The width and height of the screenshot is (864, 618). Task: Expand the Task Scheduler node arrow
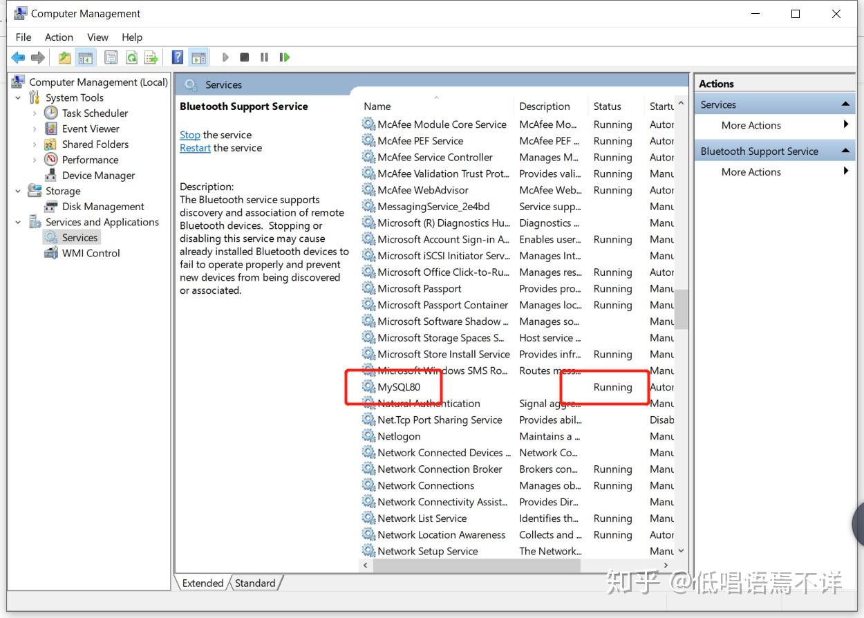[35, 113]
